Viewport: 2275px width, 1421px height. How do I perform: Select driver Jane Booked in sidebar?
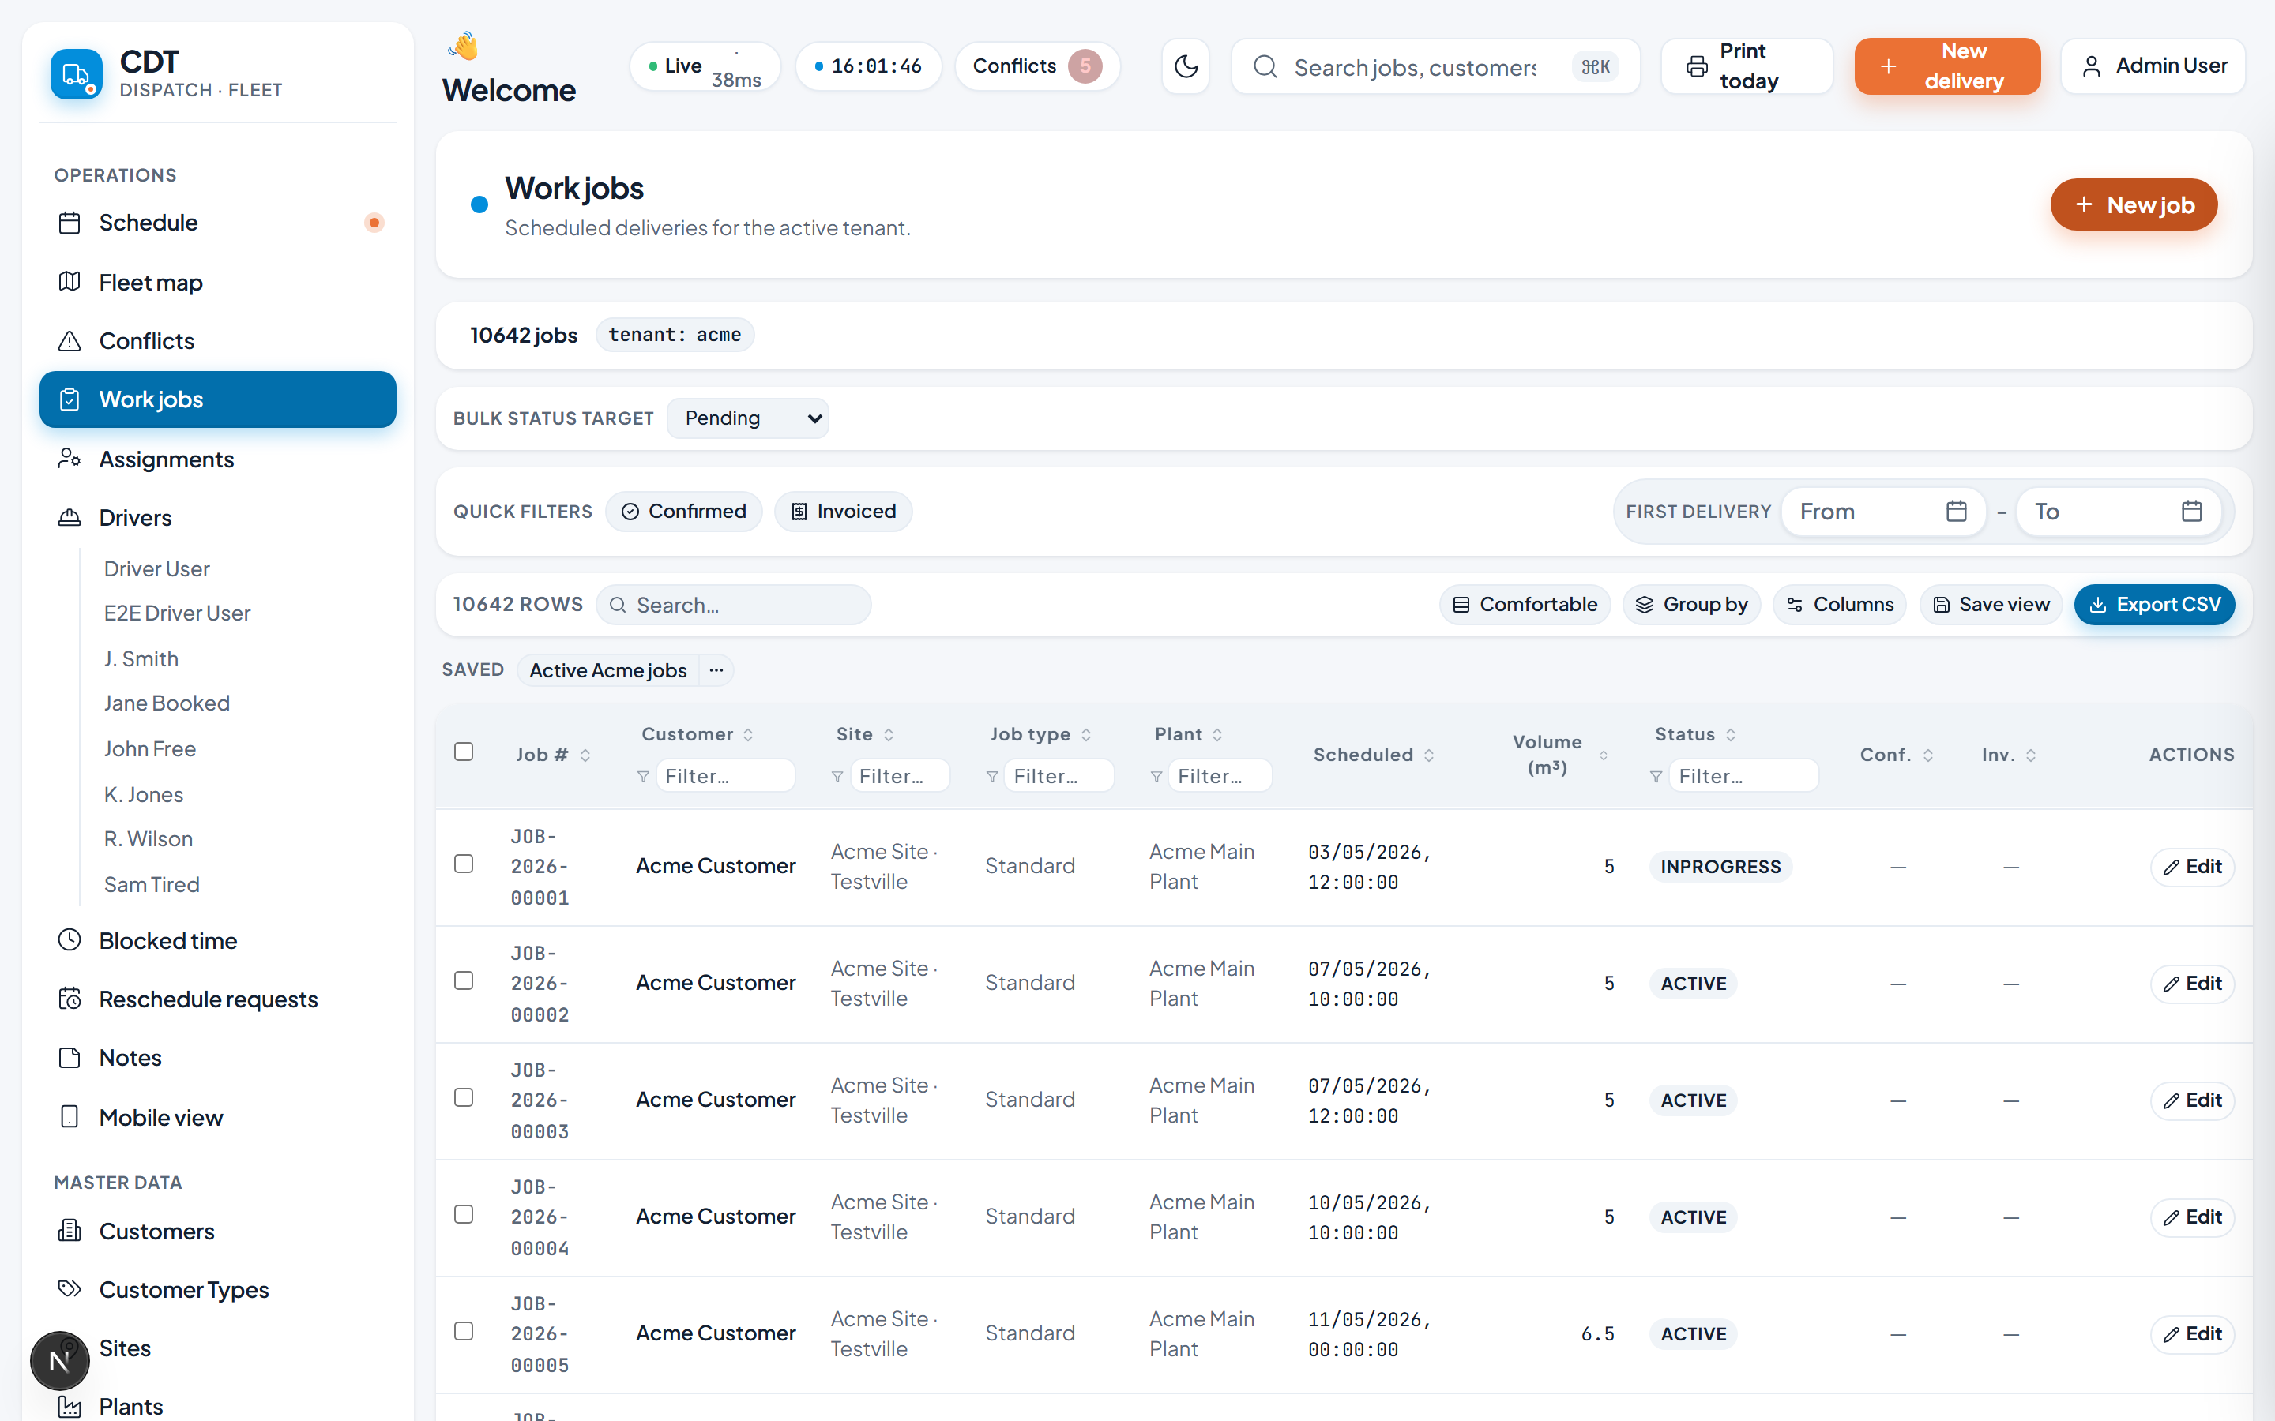pos(167,703)
